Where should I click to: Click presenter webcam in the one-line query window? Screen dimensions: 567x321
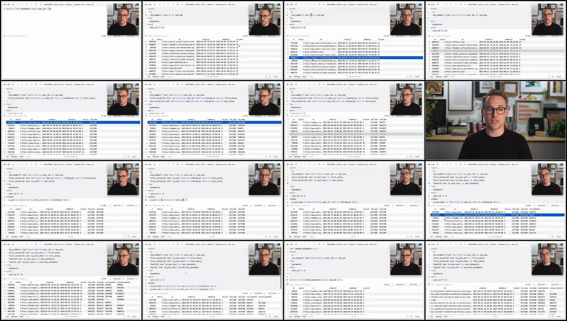pyautogui.click(x=123, y=19)
